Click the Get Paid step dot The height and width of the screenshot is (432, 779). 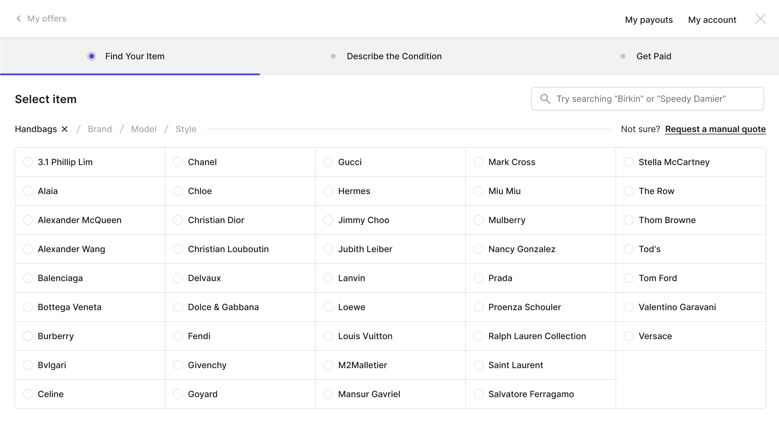coord(623,56)
